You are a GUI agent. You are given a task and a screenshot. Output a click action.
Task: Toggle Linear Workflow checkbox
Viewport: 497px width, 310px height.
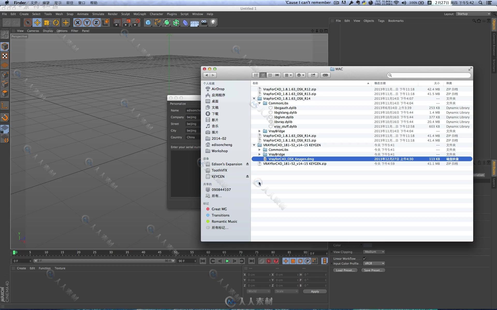[x=366, y=258]
